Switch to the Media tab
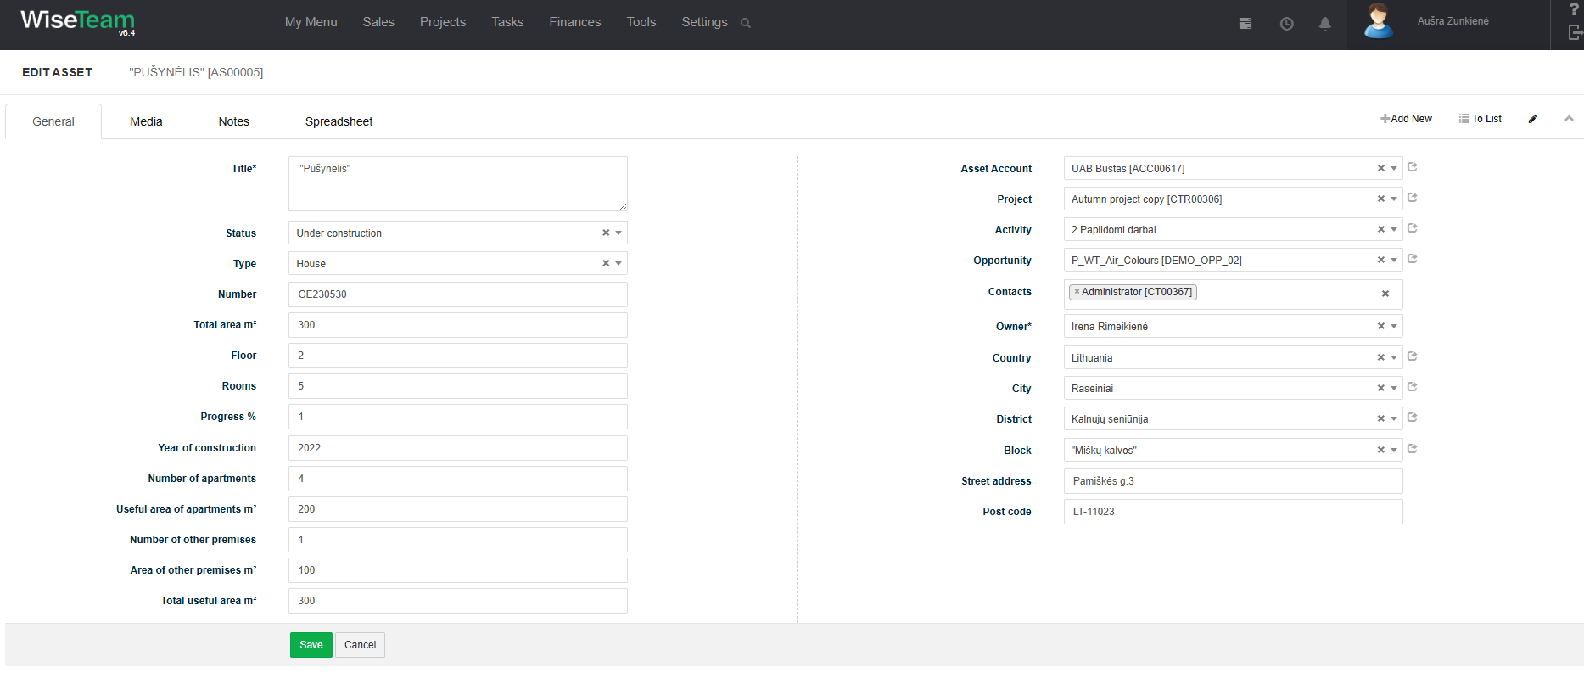 tap(146, 121)
